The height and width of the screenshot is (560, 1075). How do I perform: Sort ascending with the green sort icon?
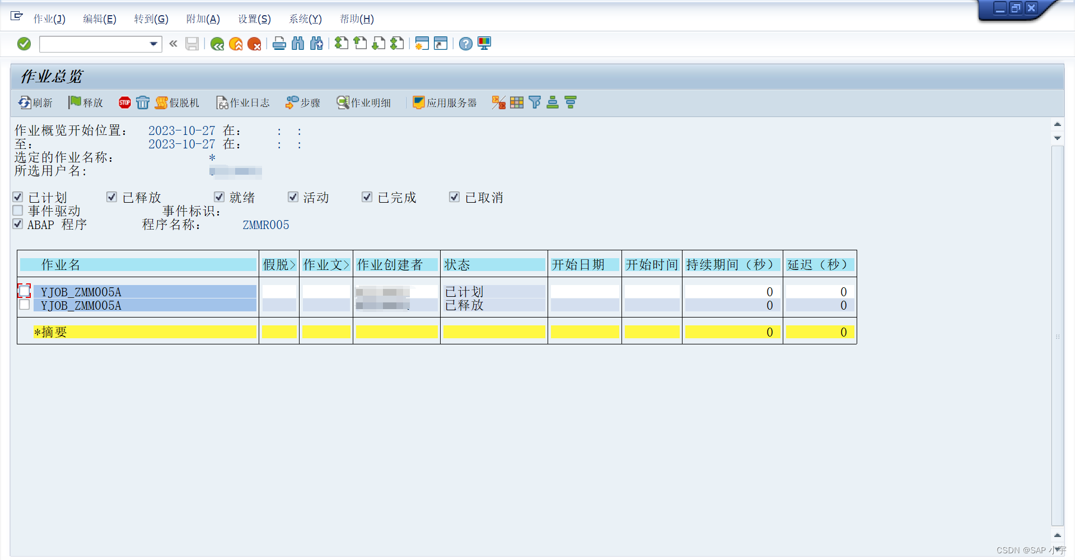coord(553,102)
